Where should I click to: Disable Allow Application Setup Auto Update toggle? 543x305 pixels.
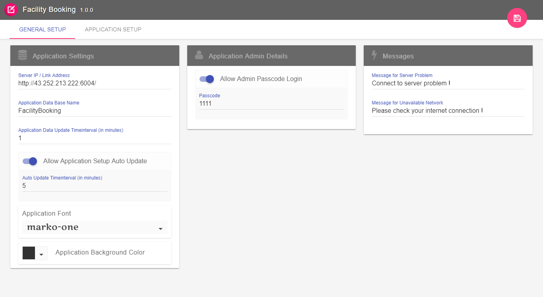coord(30,161)
